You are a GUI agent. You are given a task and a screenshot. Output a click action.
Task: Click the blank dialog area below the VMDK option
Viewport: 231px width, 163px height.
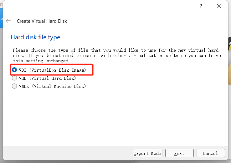click(x=116, y=118)
